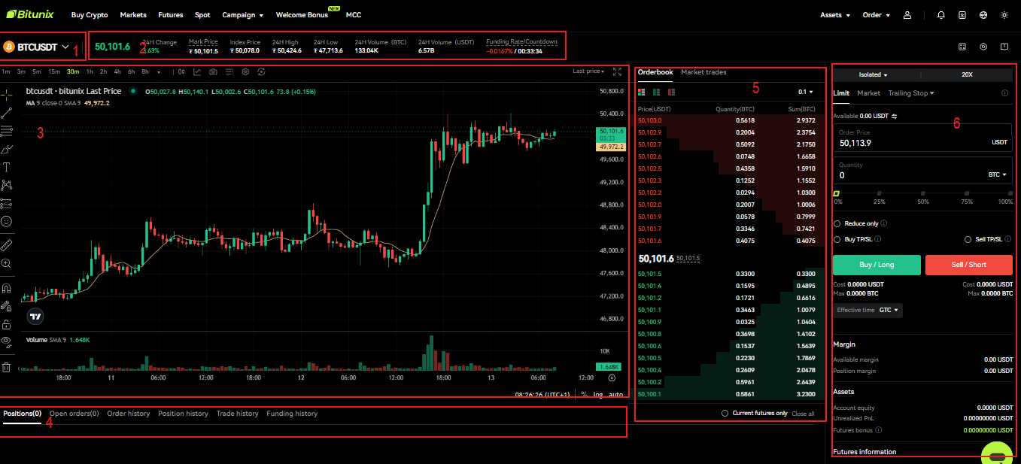Open the Order dropdown
1021x464 pixels.
click(x=877, y=15)
